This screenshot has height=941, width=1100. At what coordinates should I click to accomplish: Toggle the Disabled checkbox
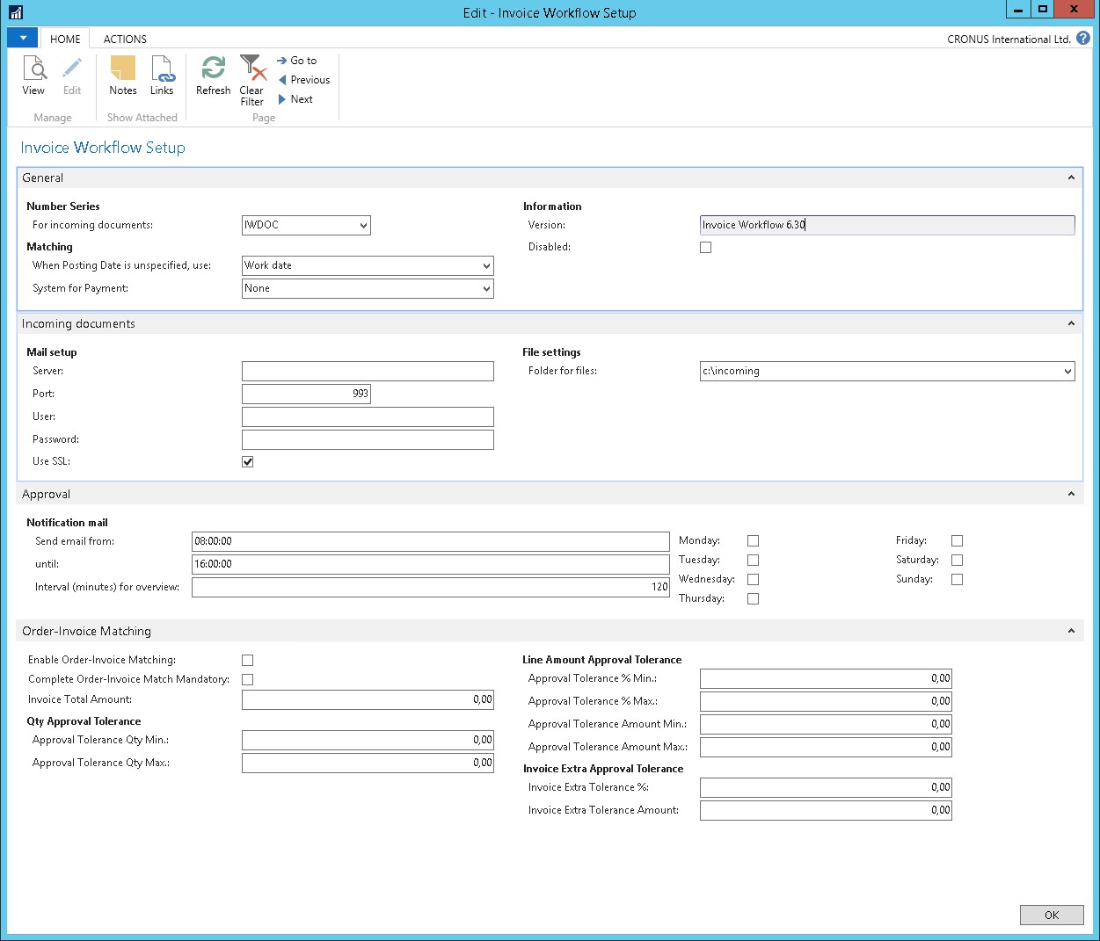tap(705, 248)
